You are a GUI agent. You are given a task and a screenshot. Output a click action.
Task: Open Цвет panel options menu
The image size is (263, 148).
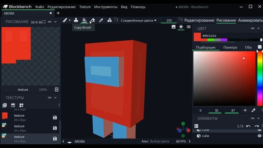[253, 28]
